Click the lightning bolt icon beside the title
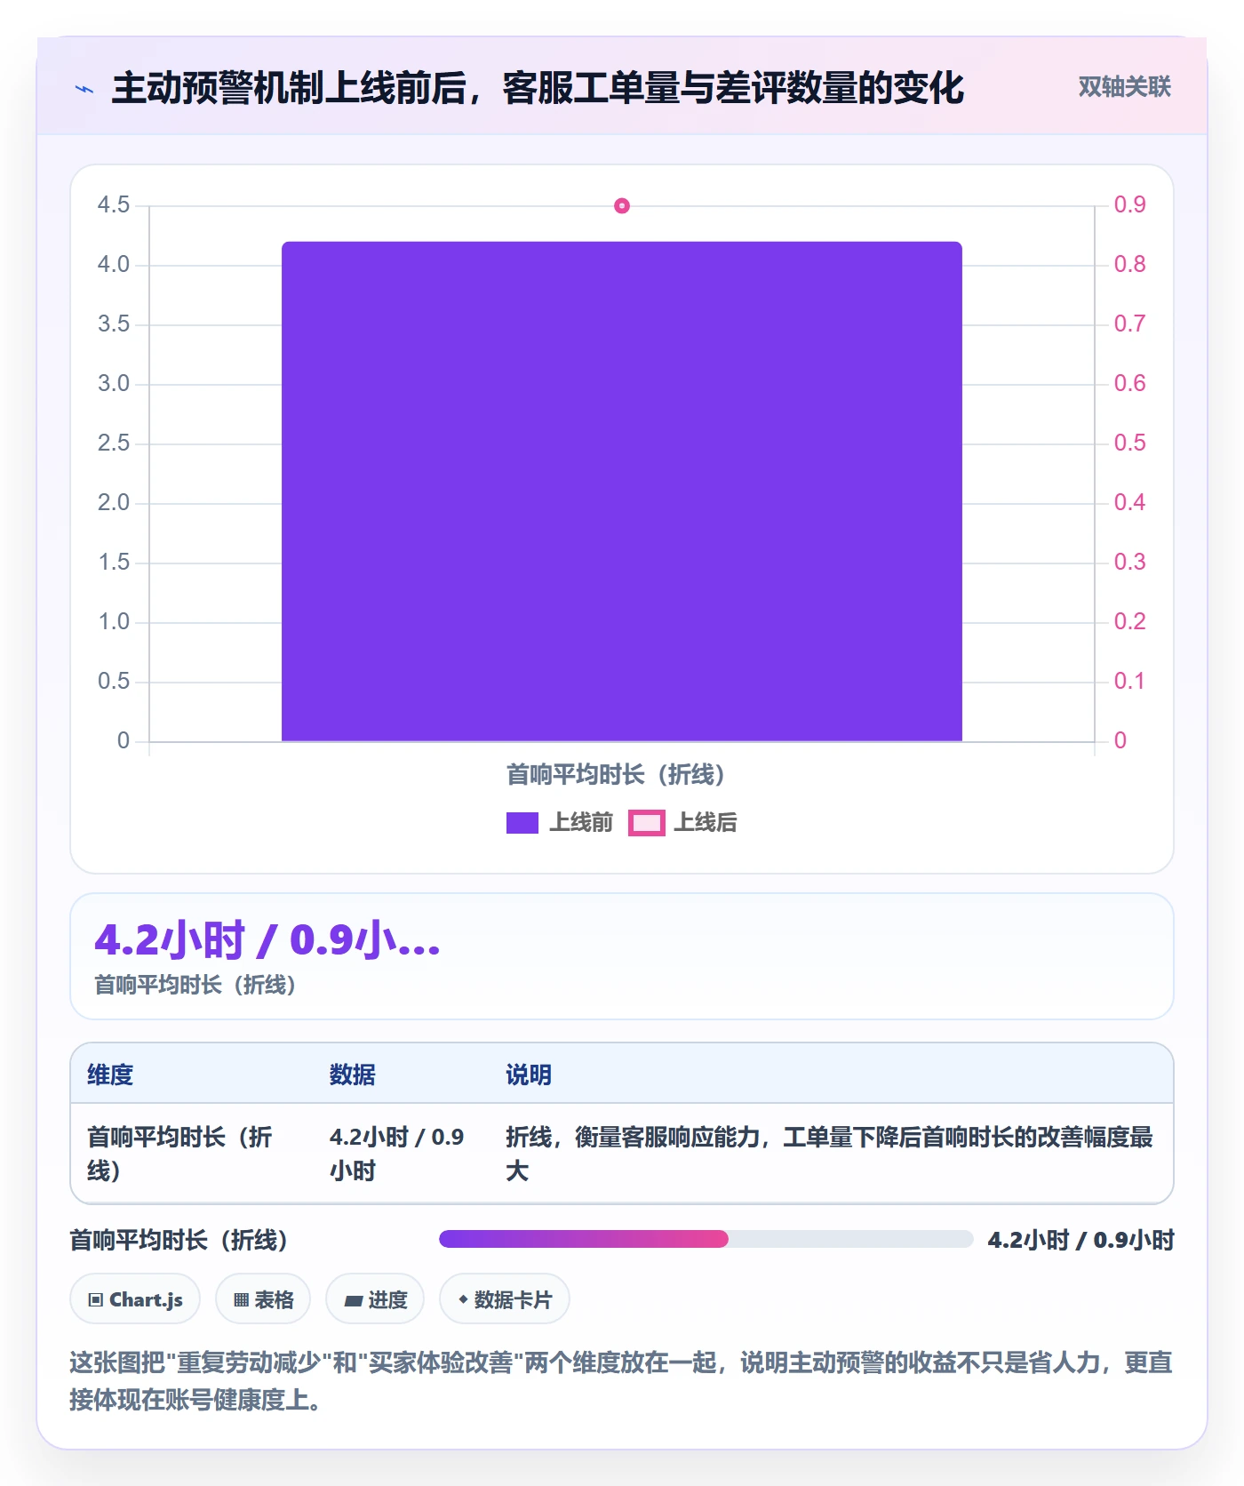 click(x=84, y=89)
